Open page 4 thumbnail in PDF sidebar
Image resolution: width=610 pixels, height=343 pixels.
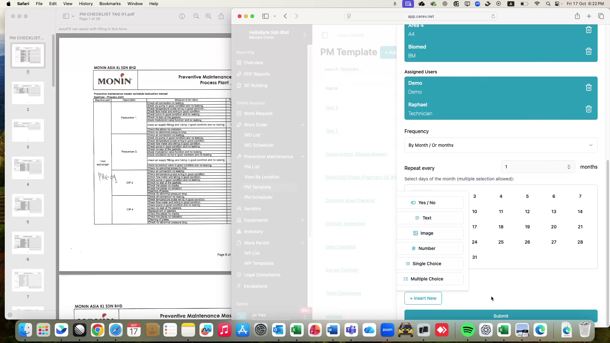(x=28, y=168)
